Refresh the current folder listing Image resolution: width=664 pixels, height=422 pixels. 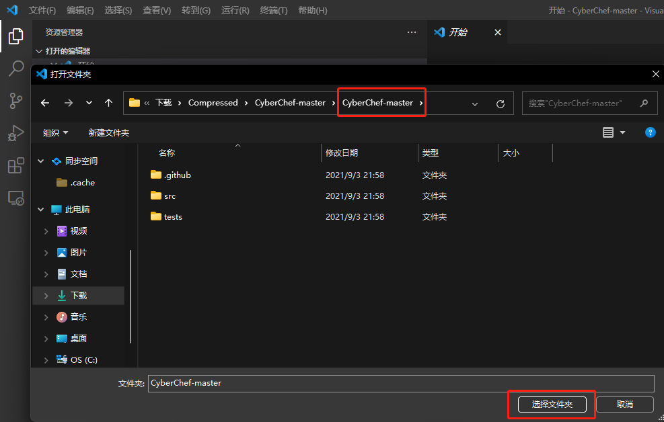click(500, 103)
